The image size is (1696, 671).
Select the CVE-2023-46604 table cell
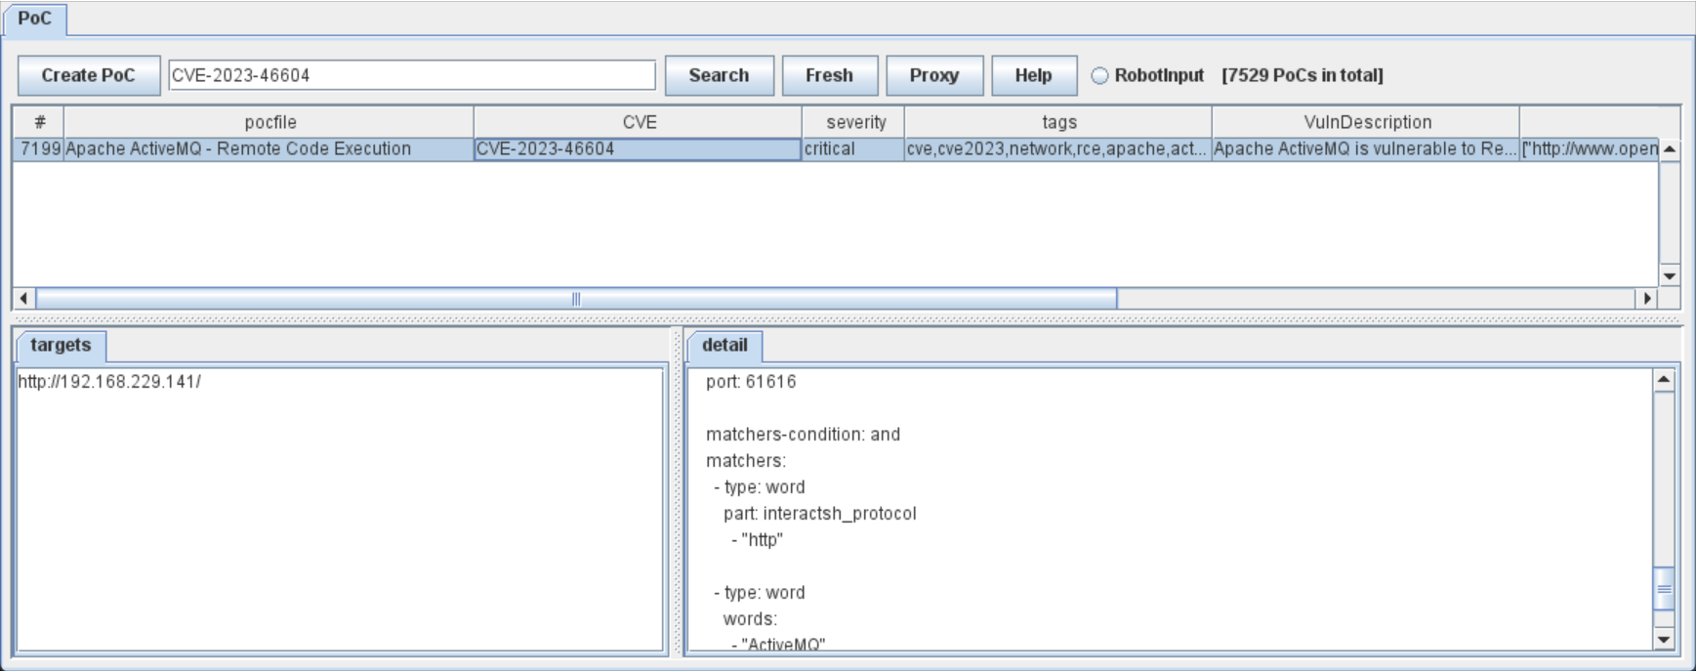pos(639,149)
